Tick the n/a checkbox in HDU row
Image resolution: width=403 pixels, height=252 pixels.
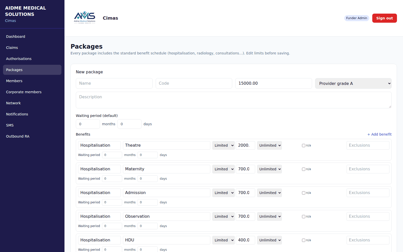point(304,240)
